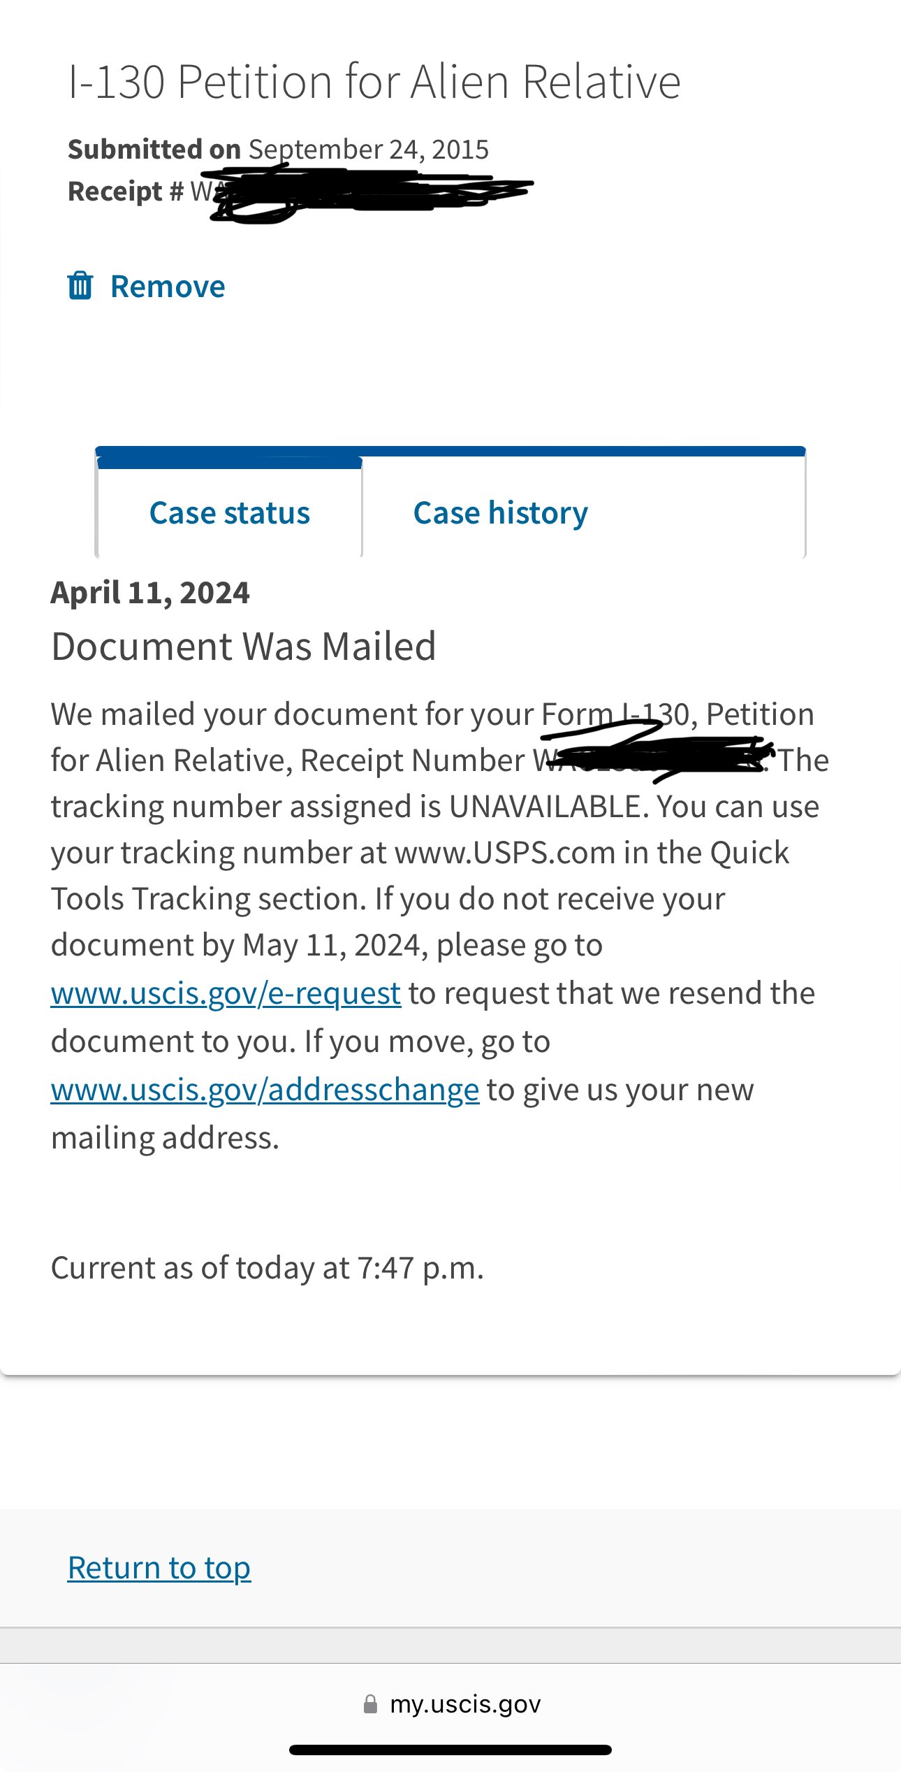Follow the www.uscis.gov/addresschange link
Viewport: 901px width, 1772px height.
tap(265, 1089)
